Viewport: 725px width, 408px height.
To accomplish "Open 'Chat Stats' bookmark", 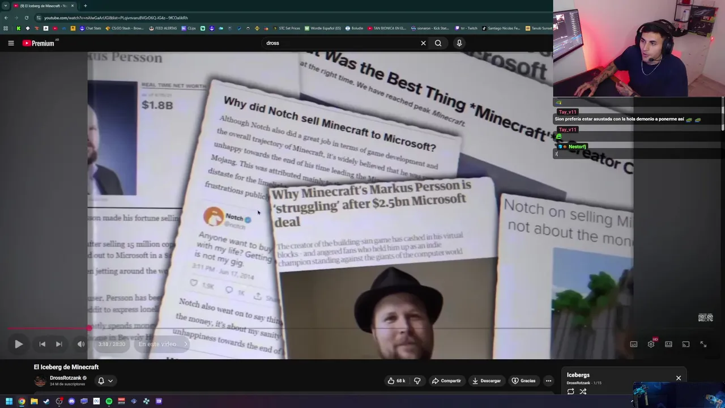I will [x=90, y=28].
